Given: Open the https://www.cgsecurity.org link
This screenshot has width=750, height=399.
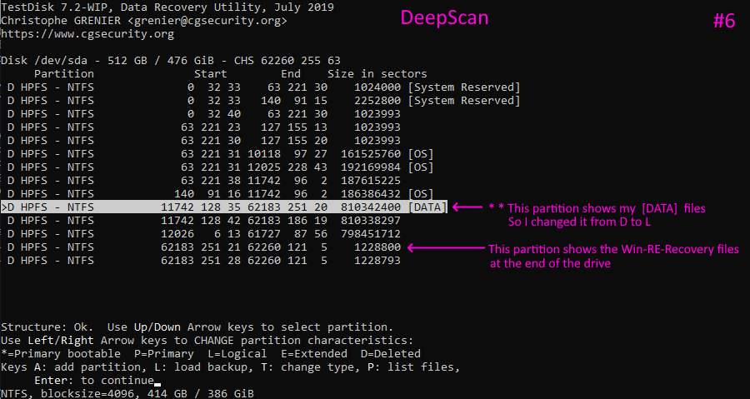Looking at the screenshot, I should click(87, 34).
